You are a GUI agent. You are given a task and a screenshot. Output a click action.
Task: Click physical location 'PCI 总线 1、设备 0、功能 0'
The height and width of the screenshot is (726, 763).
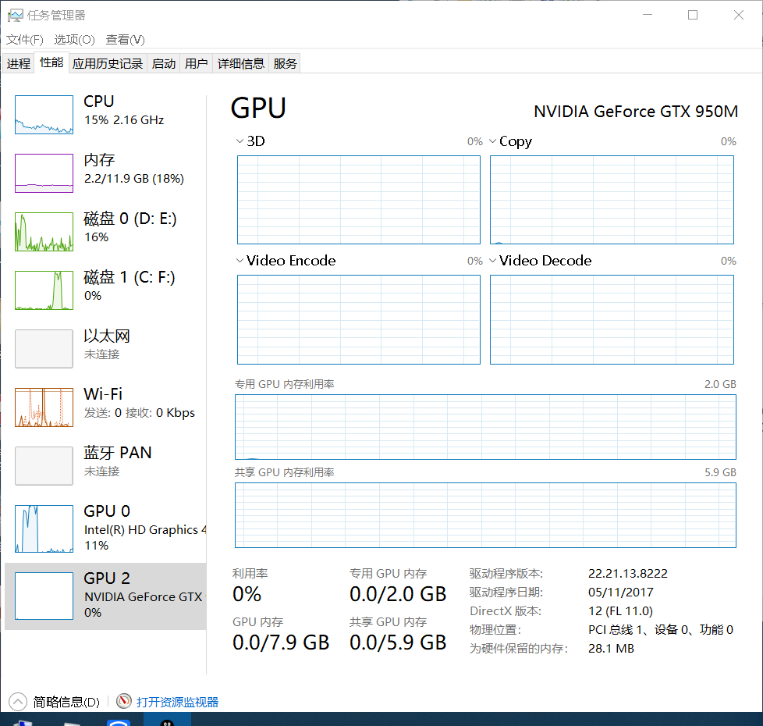(661, 629)
